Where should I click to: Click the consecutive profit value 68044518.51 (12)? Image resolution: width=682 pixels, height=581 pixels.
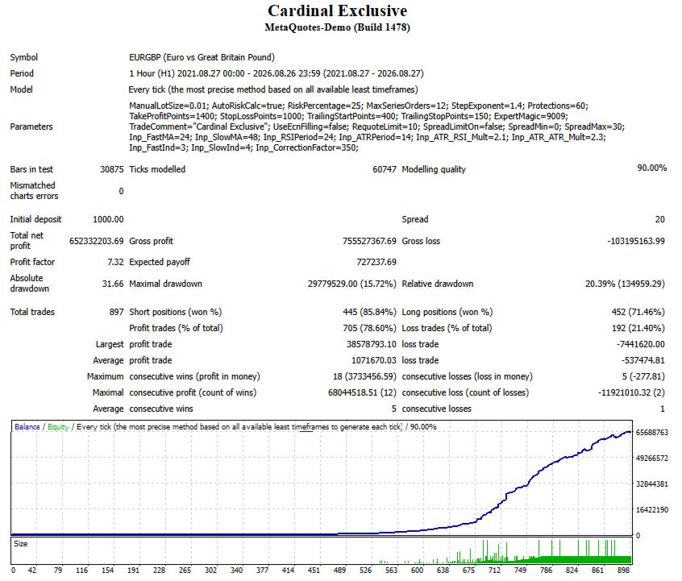[362, 392]
